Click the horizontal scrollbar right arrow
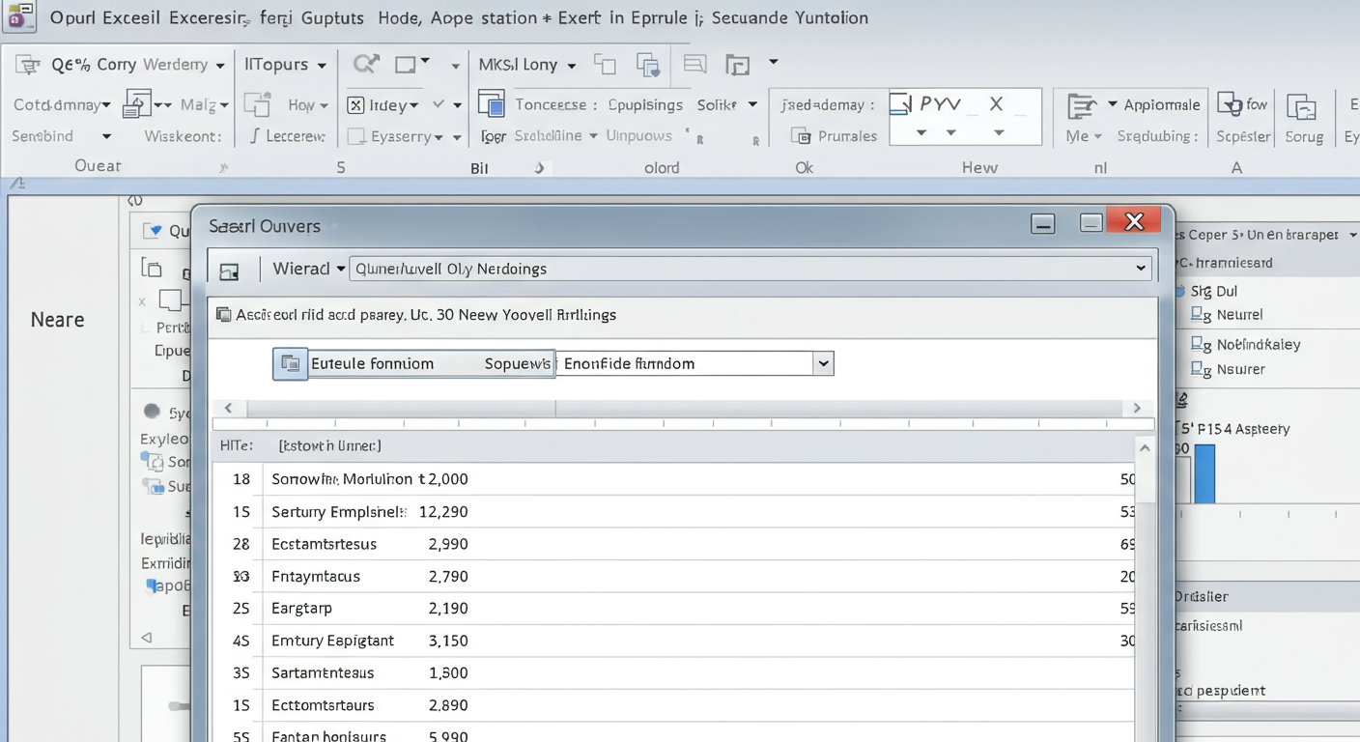Image resolution: width=1360 pixels, height=742 pixels. coord(1137,408)
